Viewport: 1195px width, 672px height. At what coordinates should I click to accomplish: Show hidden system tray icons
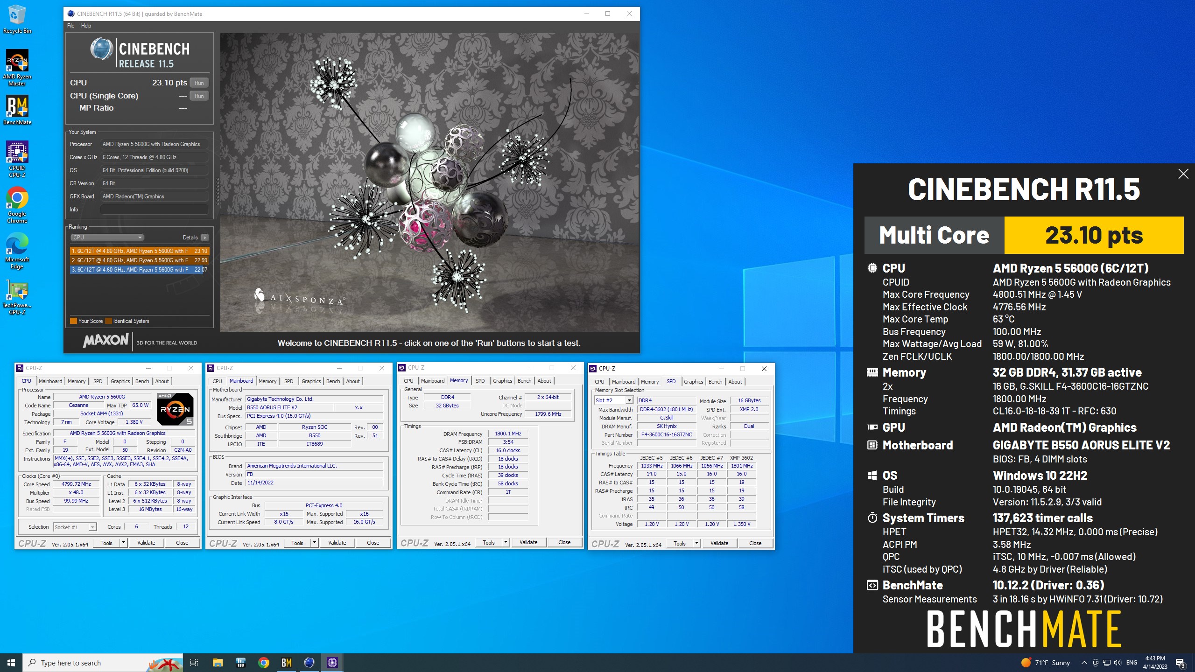[1084, 663]
